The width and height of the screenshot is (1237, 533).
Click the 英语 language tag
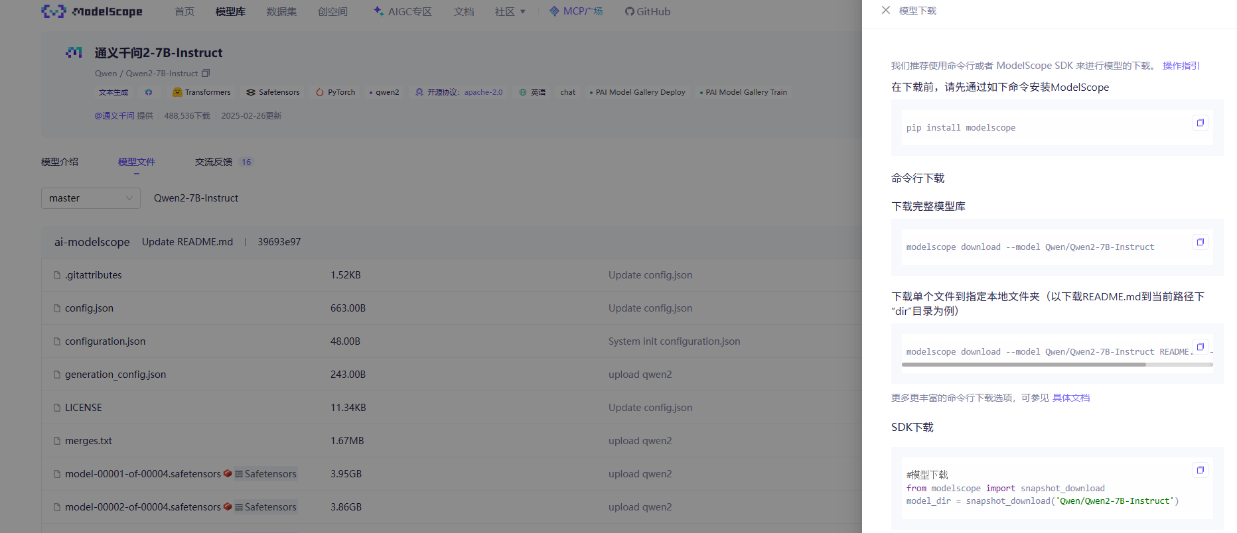click(532, 92)
